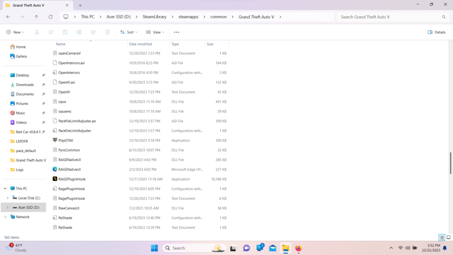Open the clock and date flyout
Image resolution: width=453 pixels, height=255 pixels.
pyautogui.click(x=431, y=248)
